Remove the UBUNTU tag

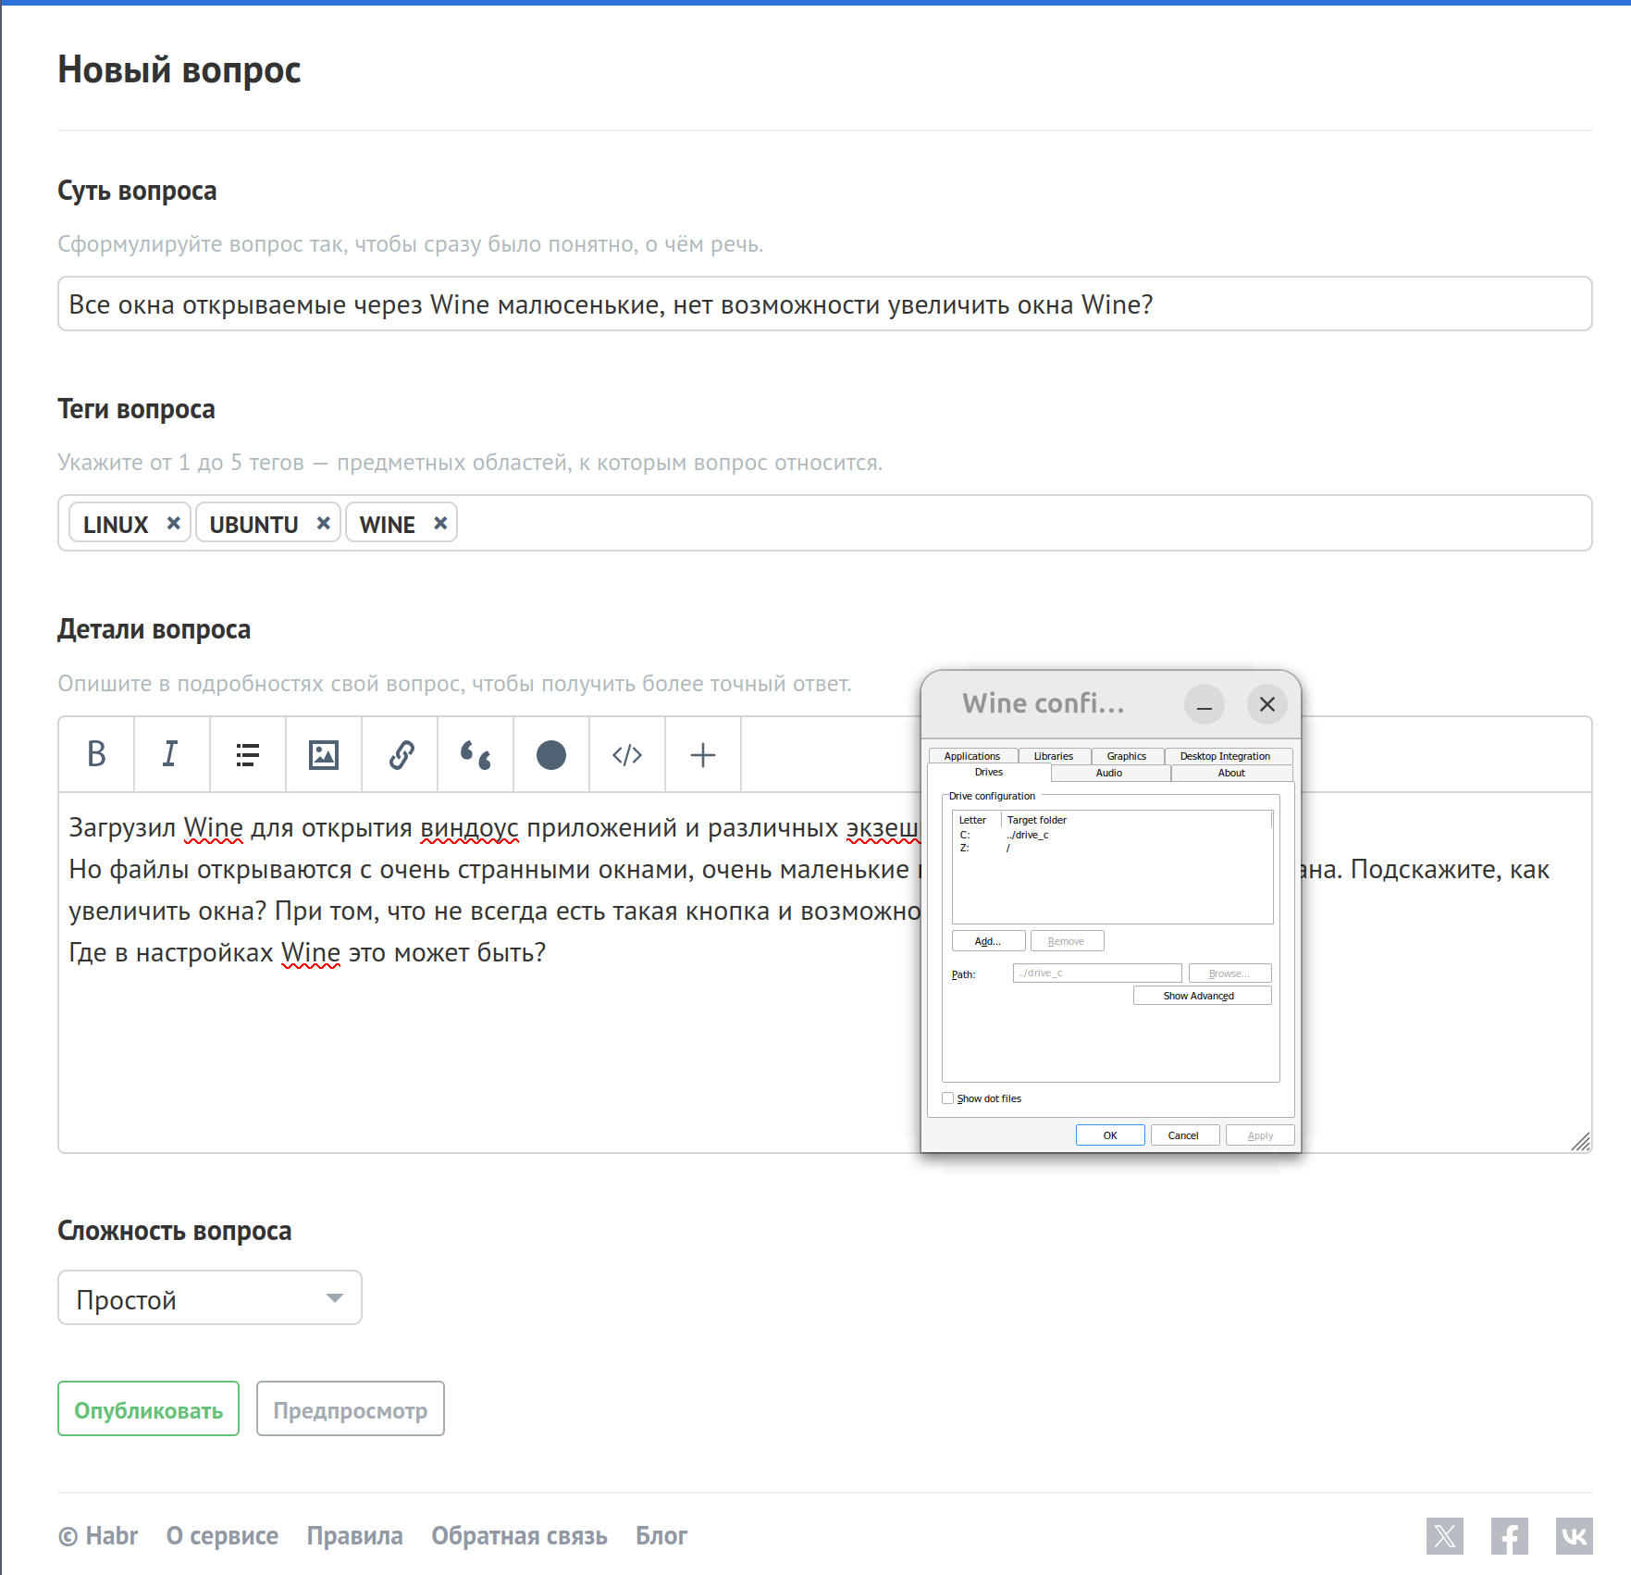click(x=323, y=523)
